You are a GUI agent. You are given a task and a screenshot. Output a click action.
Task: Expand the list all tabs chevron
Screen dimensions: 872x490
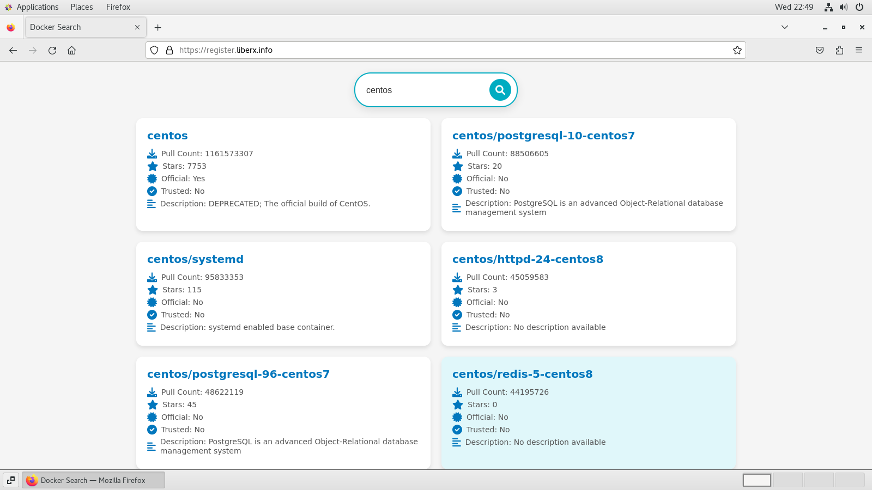point(785,27)
